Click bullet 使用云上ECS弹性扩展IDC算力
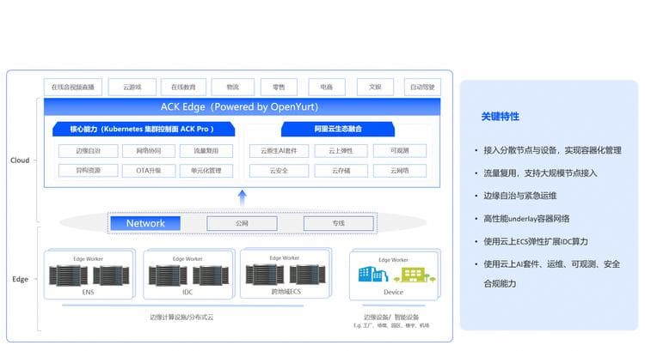Viewport: 645px width, 351px height. (x=536, y=242)
